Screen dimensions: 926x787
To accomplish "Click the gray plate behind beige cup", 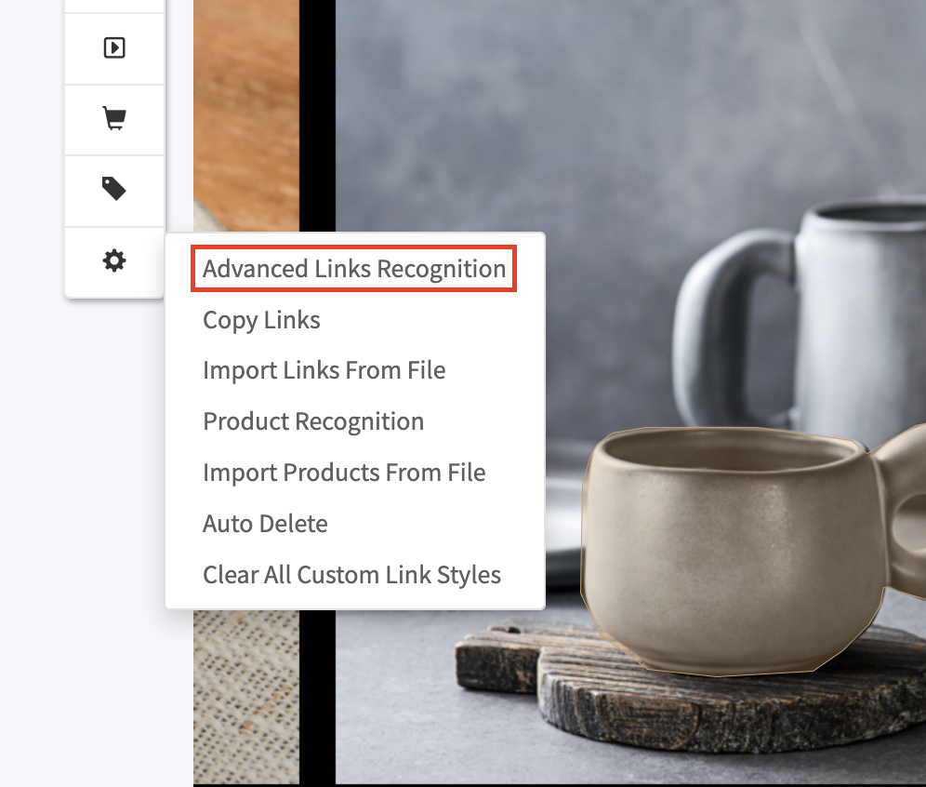I will pos(563,521).
